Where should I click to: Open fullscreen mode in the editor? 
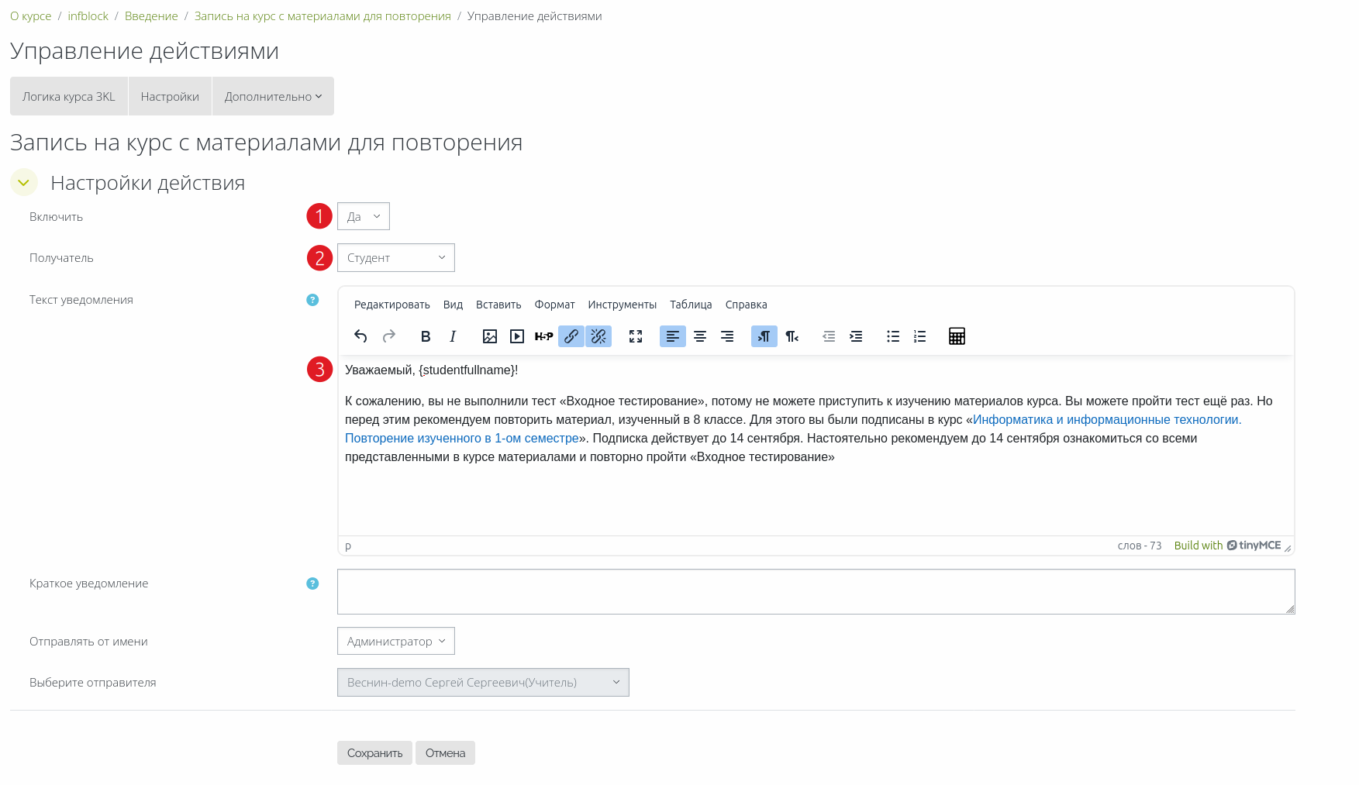(x=636, y=336)
